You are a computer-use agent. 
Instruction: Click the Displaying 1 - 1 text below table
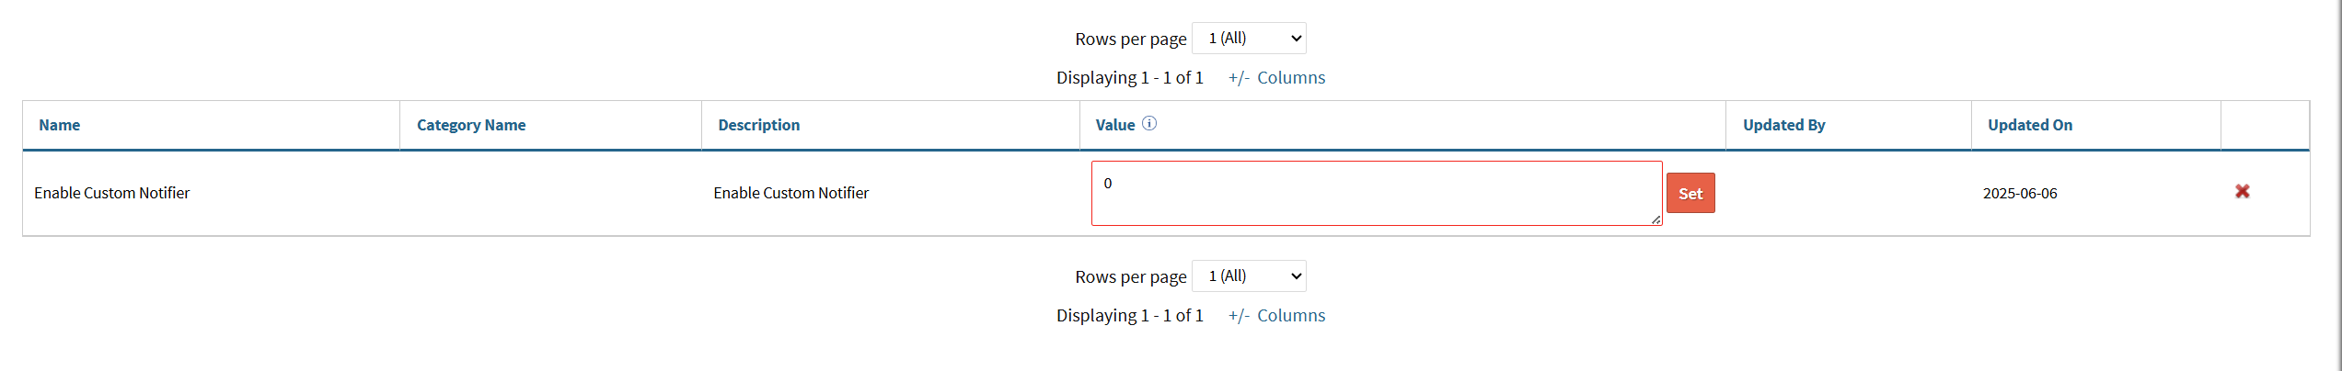click(x=1129, y=316)
